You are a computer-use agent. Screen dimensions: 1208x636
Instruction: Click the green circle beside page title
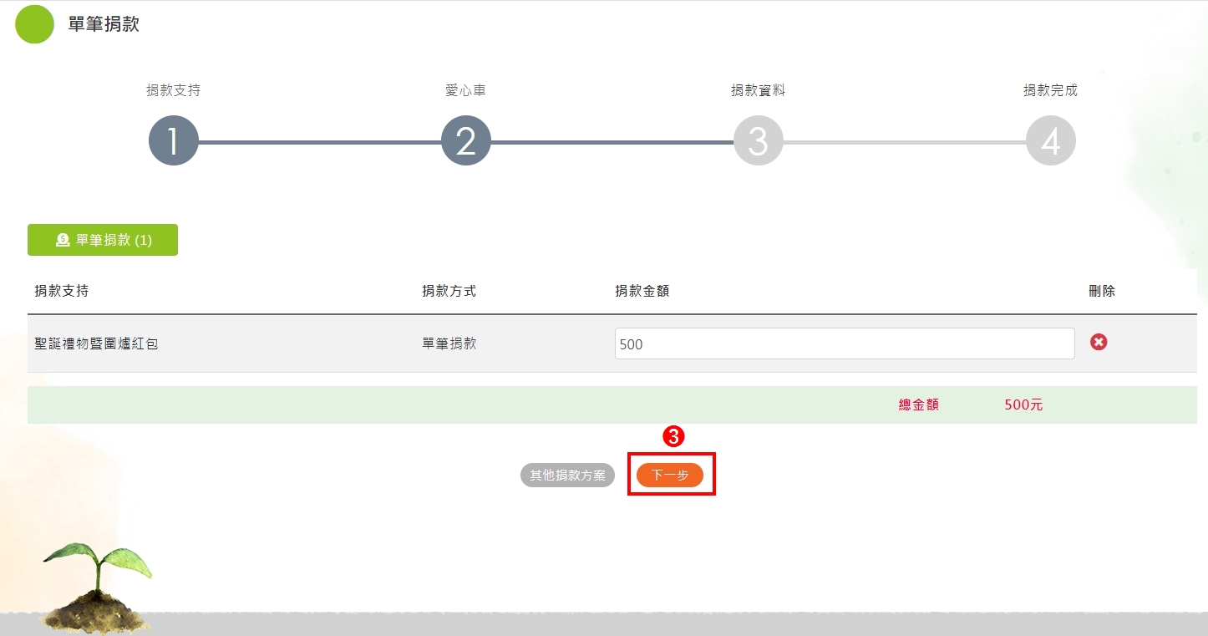[x=34, y=24]
